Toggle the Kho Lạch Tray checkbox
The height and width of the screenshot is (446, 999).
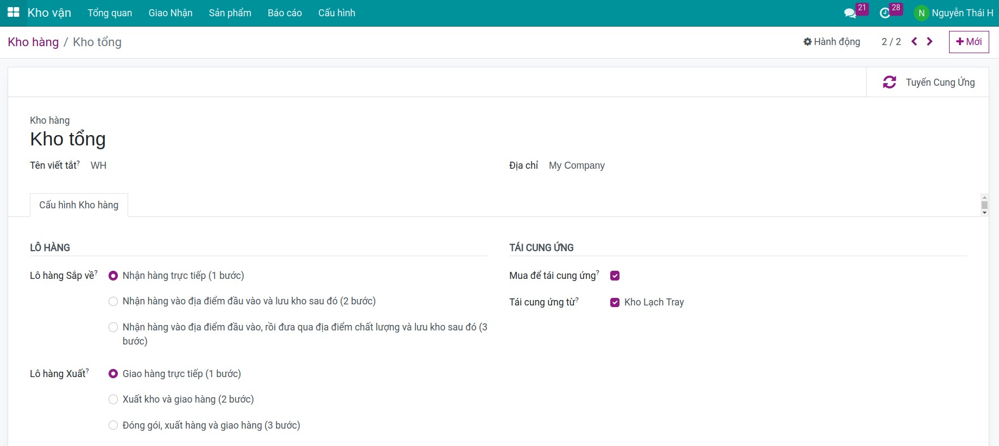(x=615, y=302)
